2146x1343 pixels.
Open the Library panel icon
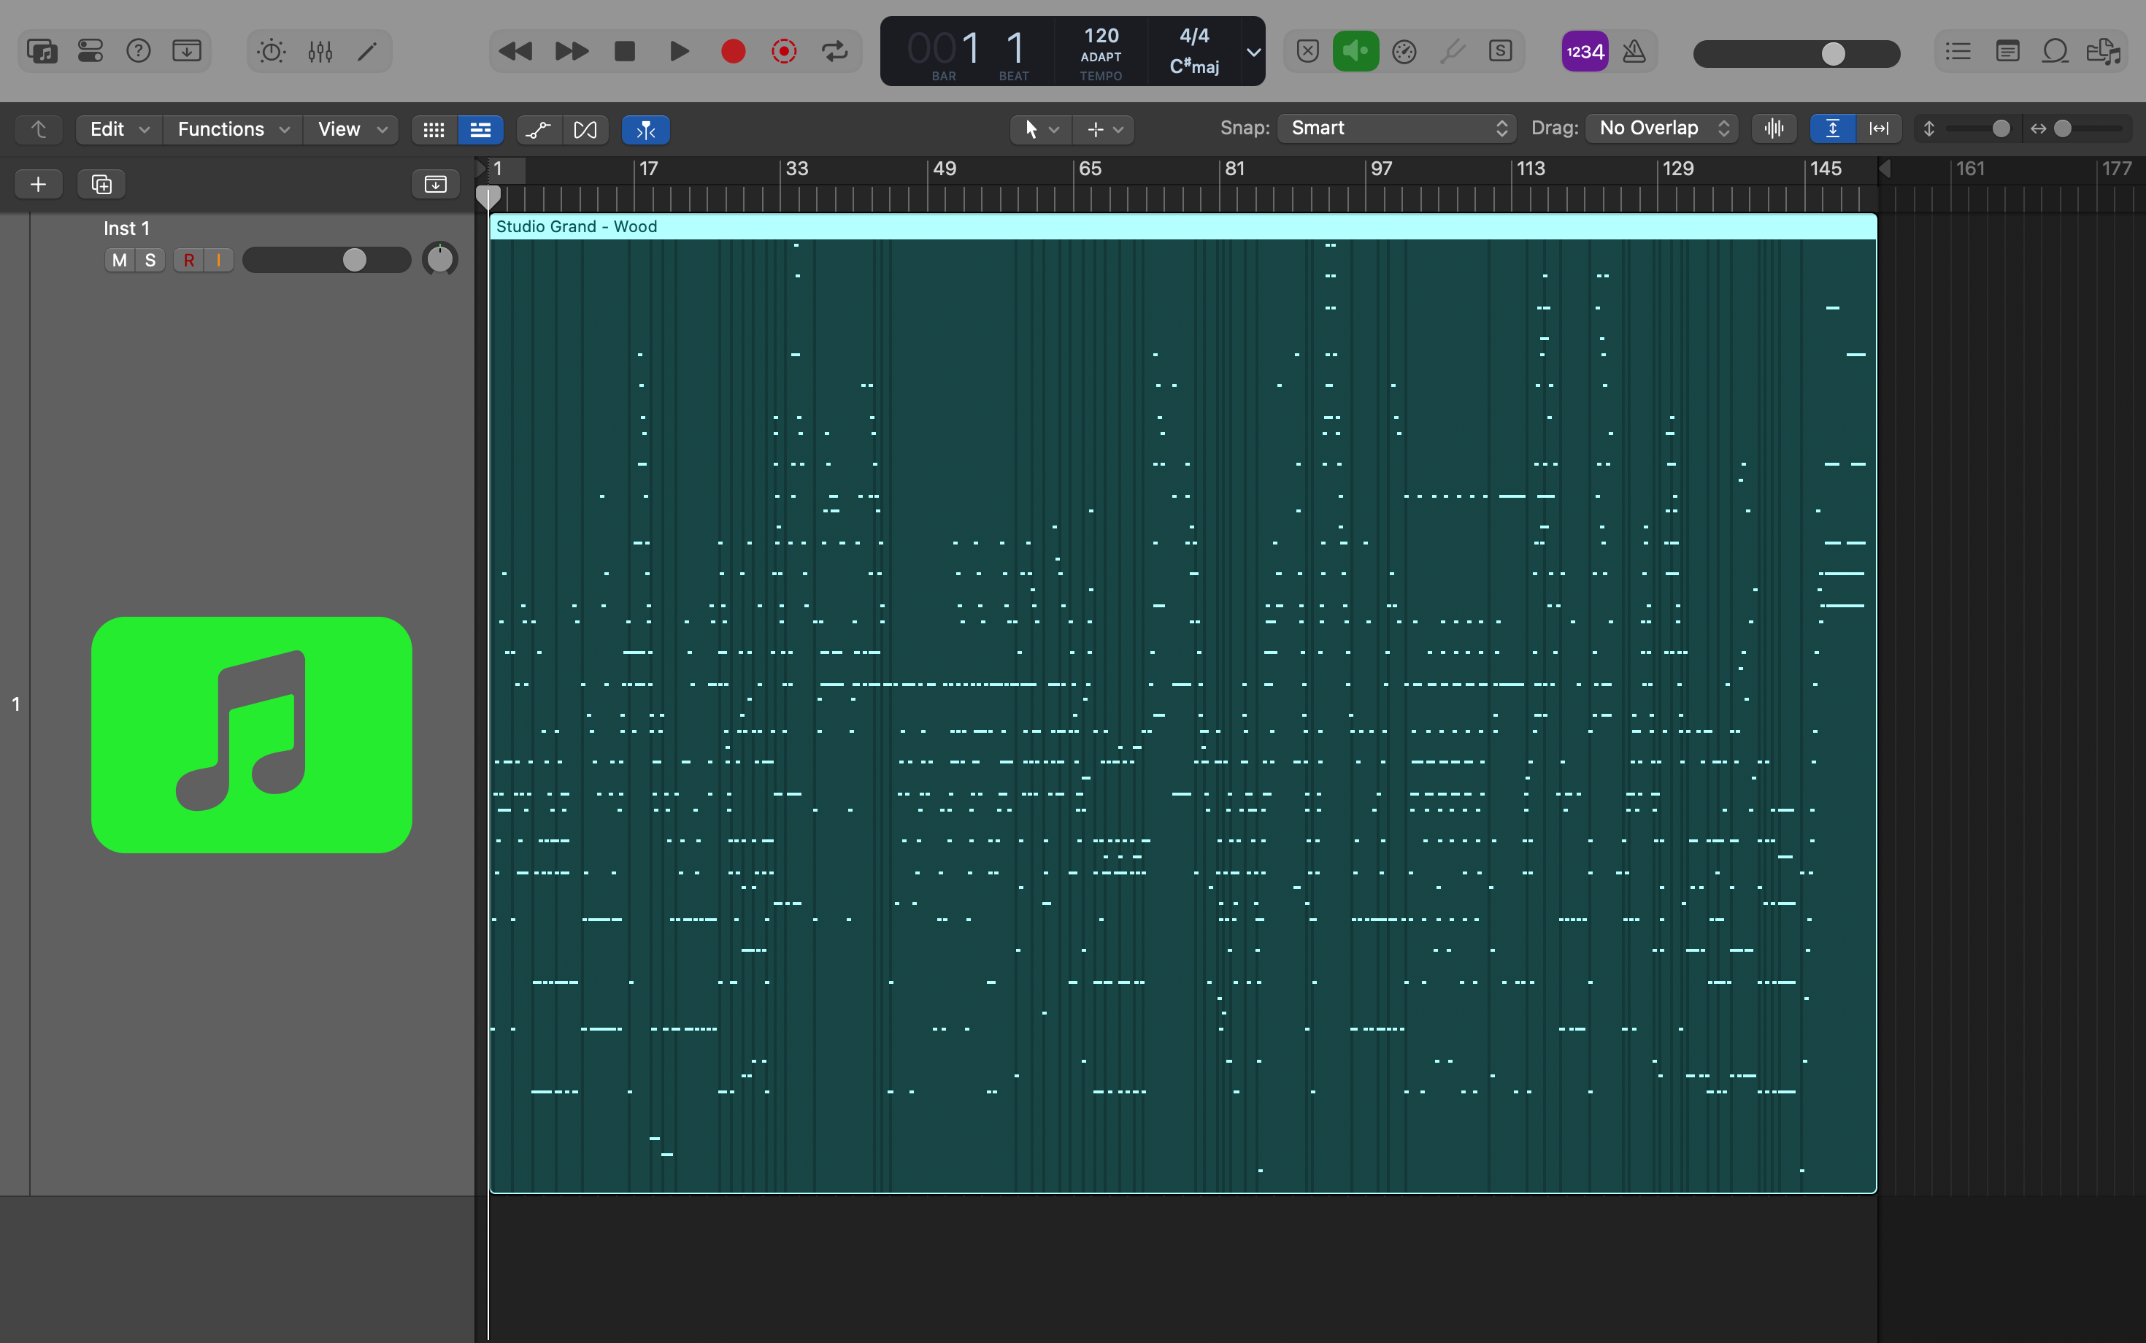[42, 52]
